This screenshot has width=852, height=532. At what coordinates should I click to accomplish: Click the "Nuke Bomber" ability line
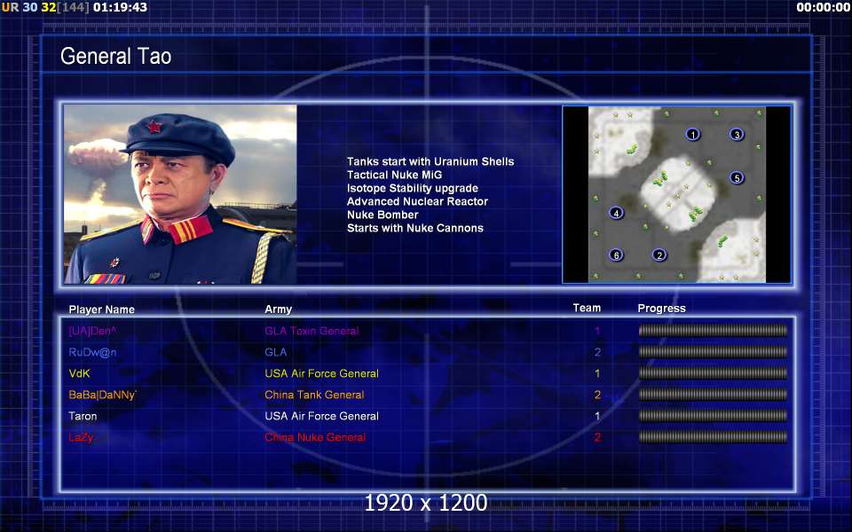pos(383,215)
